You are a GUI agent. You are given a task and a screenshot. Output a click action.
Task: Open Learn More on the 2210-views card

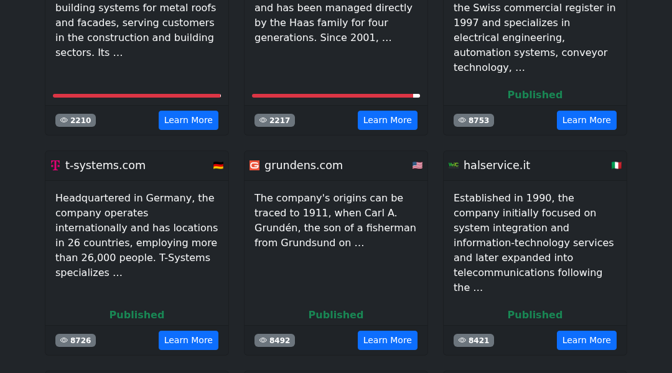189,121
